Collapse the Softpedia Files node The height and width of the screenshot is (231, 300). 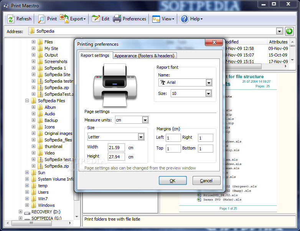[x=27, y=101]
